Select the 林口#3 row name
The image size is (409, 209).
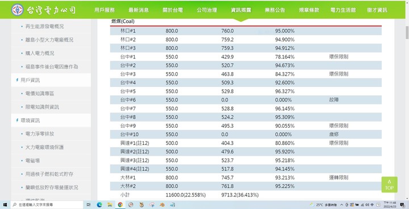pos(128,48)
